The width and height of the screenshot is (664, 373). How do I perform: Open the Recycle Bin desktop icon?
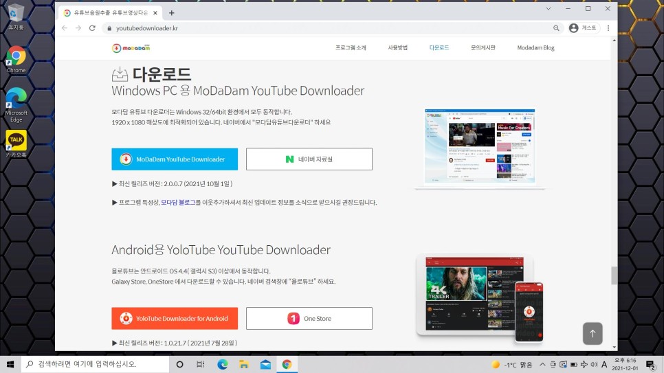coord(16,17)
